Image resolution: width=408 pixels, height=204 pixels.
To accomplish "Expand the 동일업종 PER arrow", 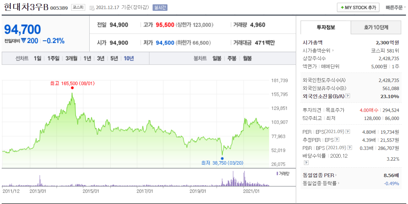I will click(336, 175).
